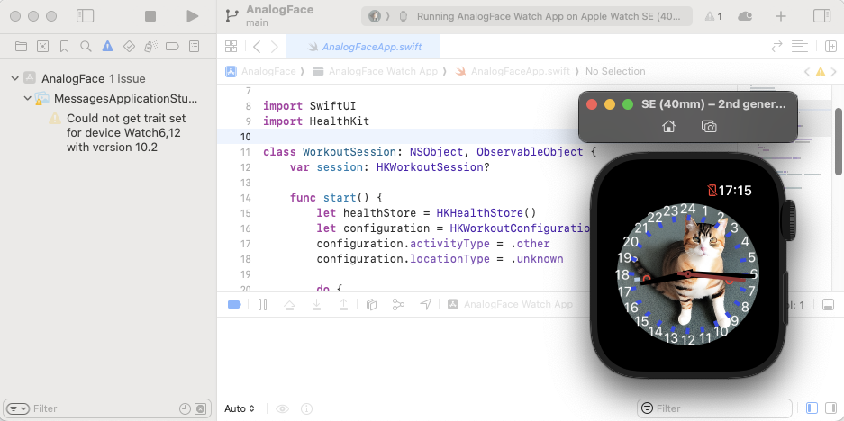Open the Source Control navigator

point(42,47)
